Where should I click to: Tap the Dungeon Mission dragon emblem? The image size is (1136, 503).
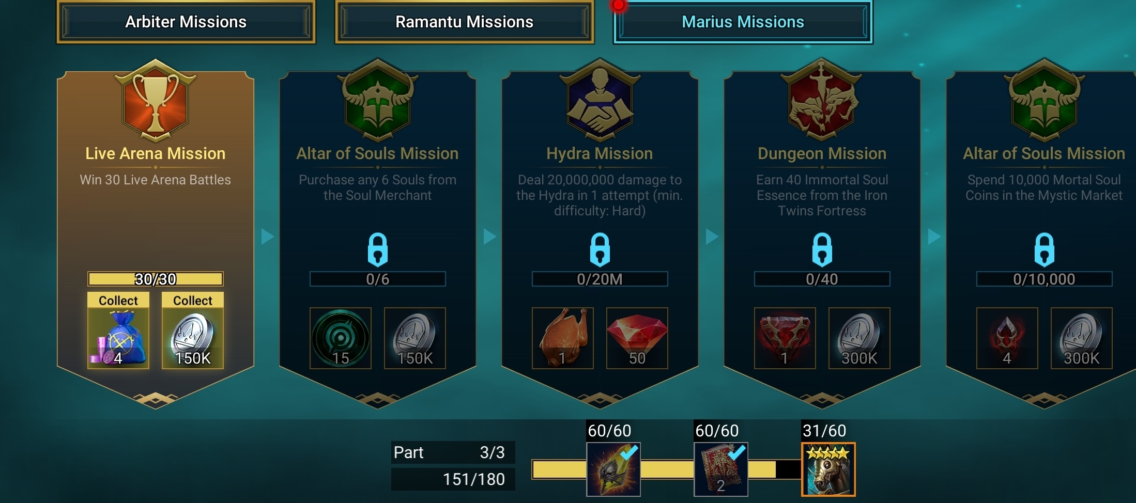click(x=822, y=101)
